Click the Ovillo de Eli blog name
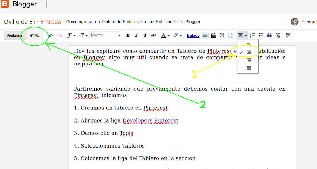 [x=20, y=21]
